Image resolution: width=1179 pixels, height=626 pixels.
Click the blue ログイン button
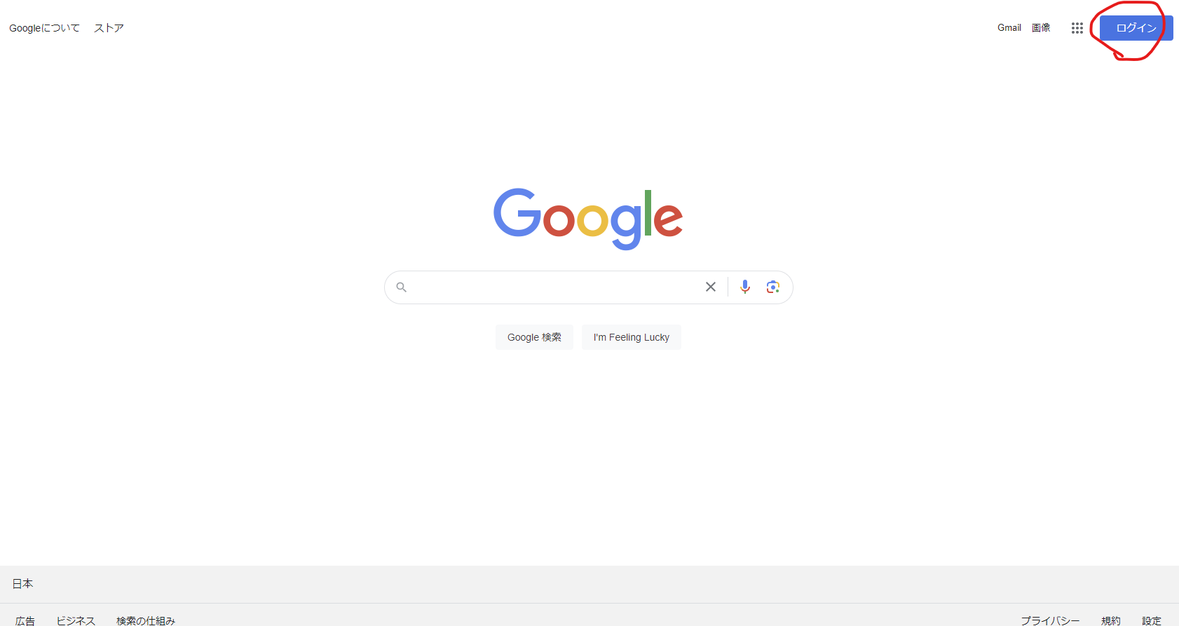(1136, 28)
